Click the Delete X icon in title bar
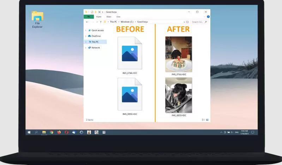Viewport: 282px width, 165px height. (99, 12)
